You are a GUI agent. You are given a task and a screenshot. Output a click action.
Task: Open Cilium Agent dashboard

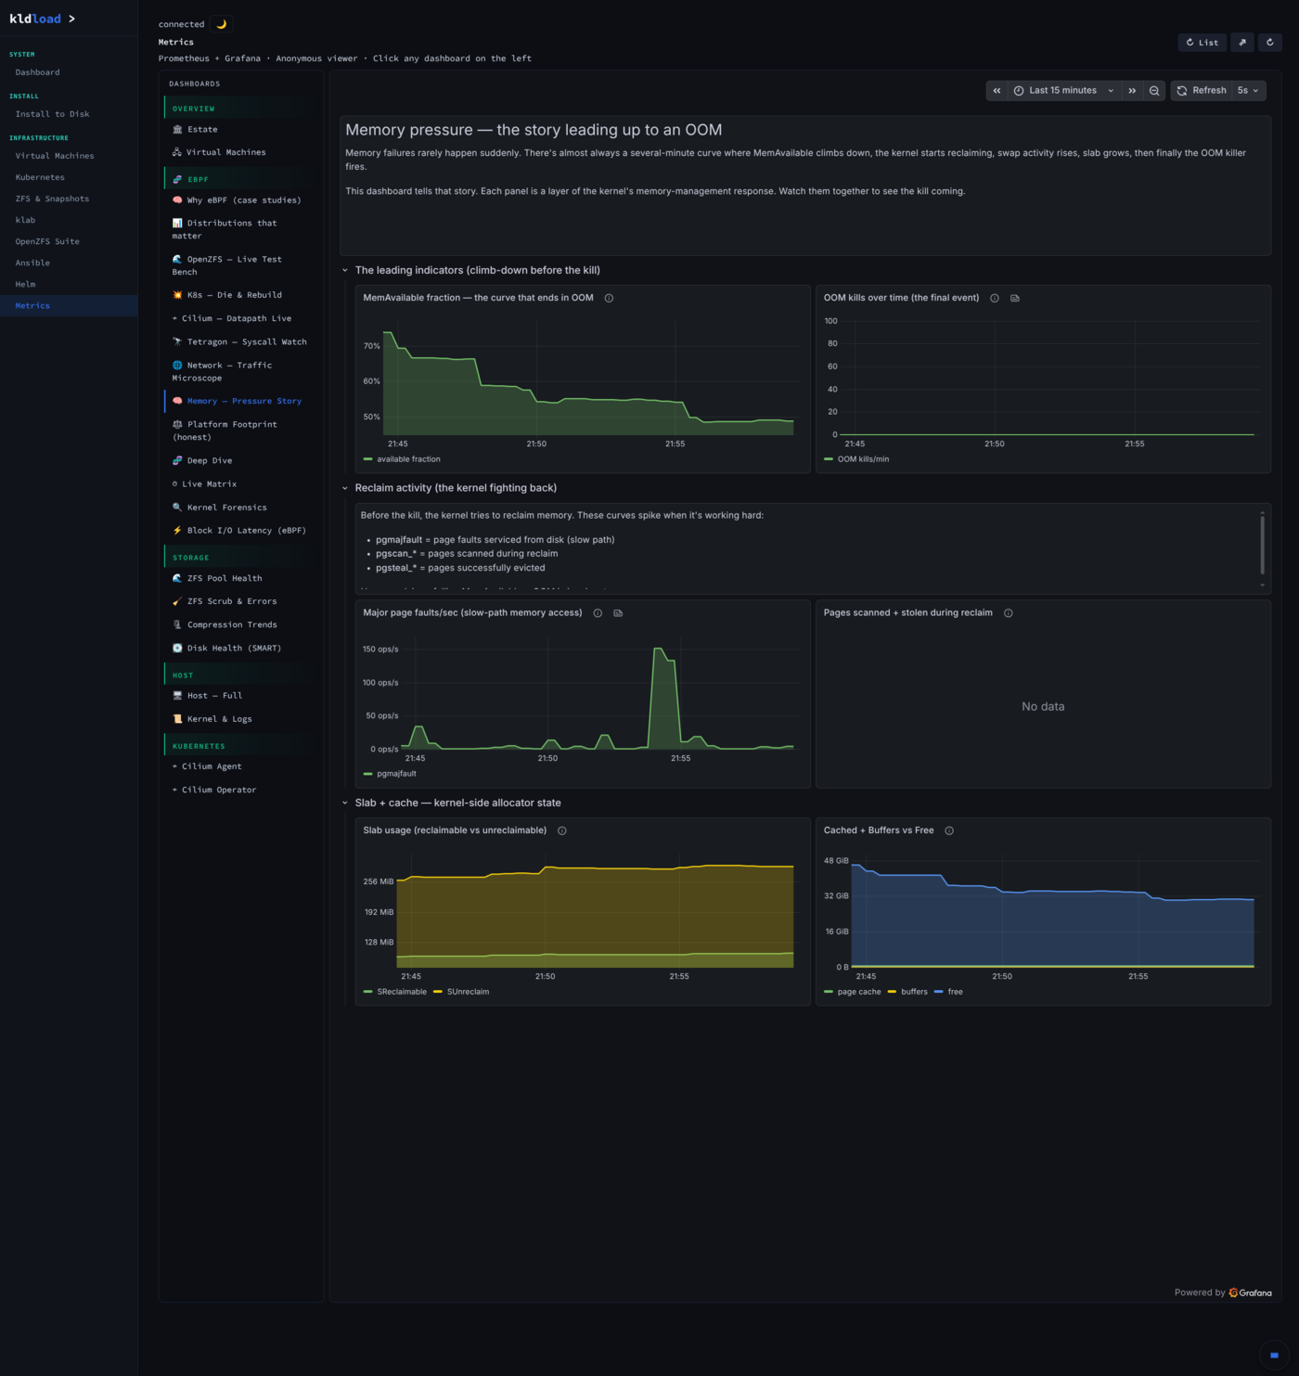point(240,766)
